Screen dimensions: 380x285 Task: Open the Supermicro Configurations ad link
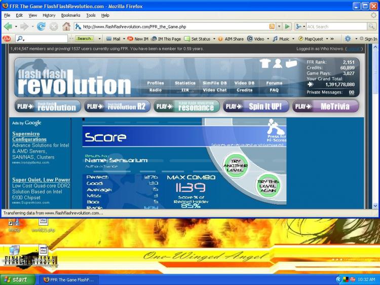29,136
